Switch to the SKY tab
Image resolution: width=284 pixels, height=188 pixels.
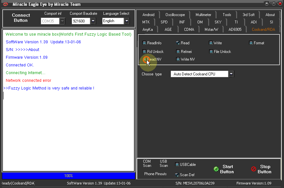pyautogui.click(x=218, y=22)
